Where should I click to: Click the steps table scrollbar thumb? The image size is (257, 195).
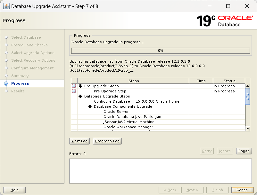point(248,97)
